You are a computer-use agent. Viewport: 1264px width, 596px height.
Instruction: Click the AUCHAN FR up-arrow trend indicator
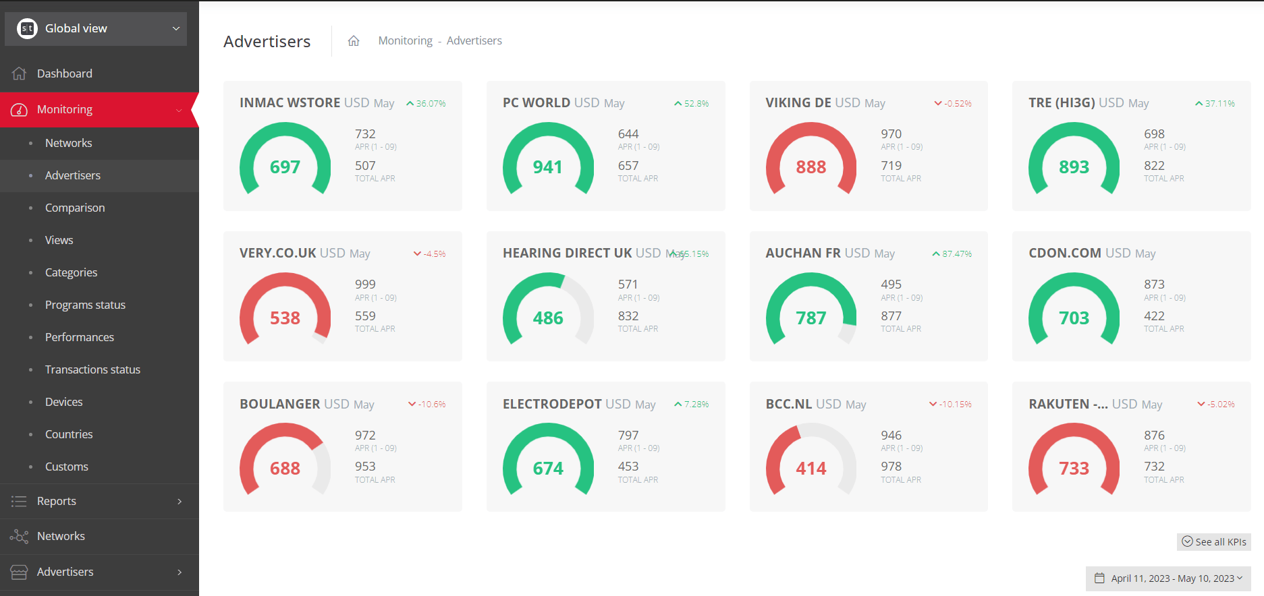tap(936, 254)
